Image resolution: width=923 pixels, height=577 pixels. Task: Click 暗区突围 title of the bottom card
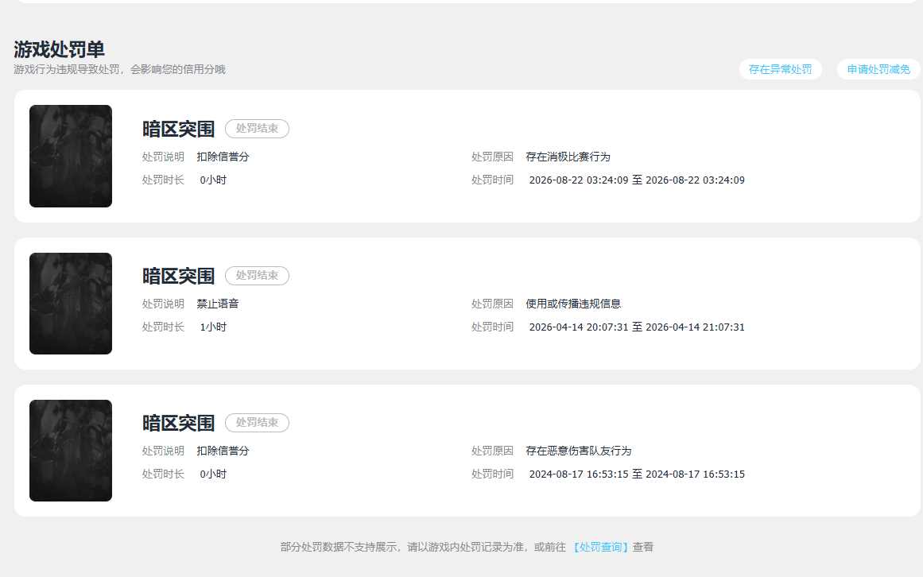pyautogui.click(x=178, y=423)
